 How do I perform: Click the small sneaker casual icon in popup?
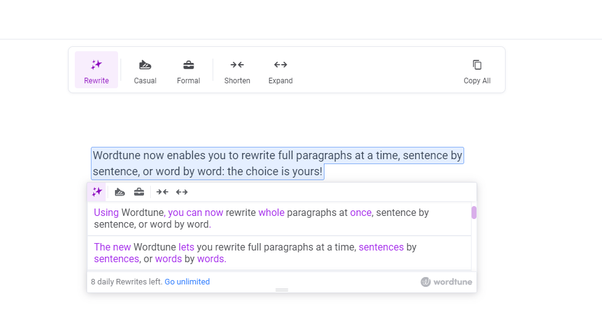click(x=120, y=192)
